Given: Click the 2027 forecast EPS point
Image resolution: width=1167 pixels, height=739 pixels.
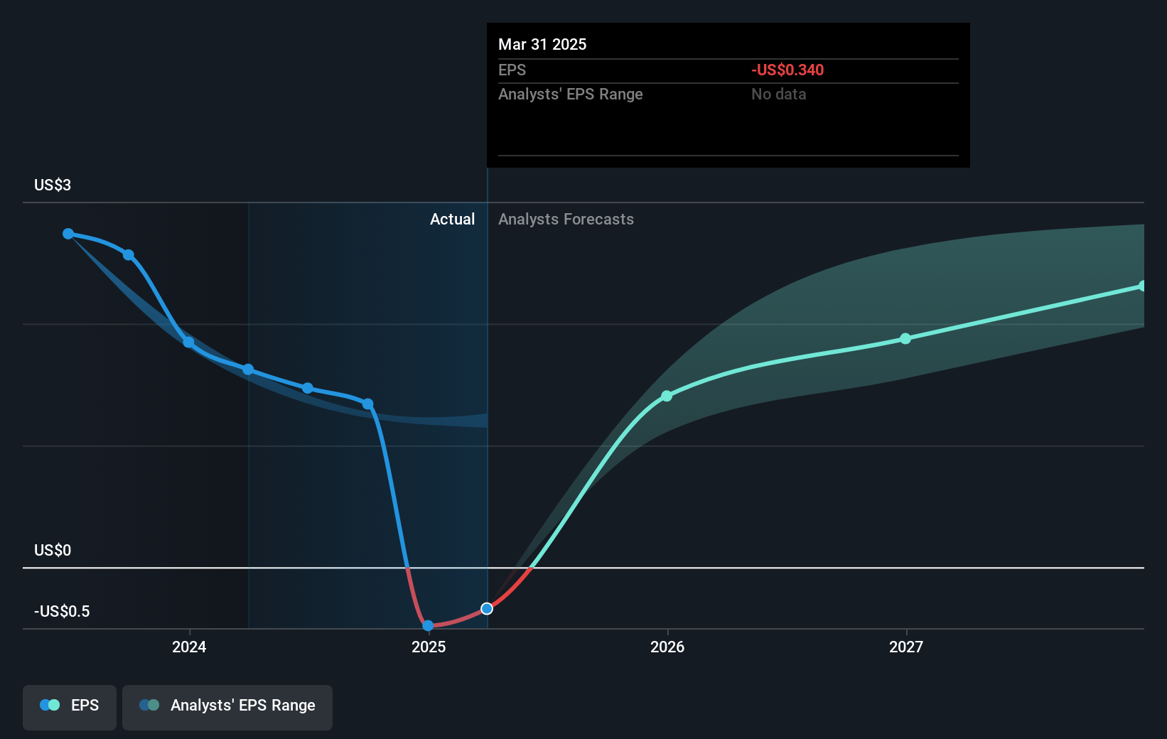Looking at the screenshot, I should click(905, 338).
